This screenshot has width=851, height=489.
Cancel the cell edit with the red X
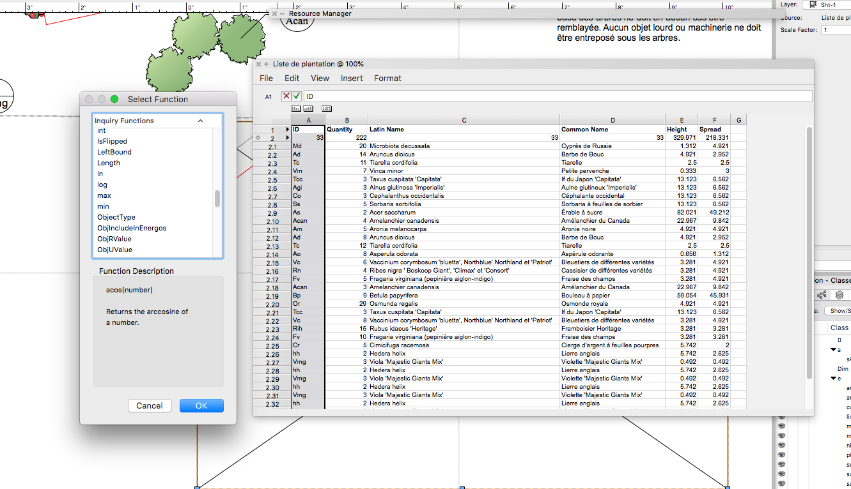286,96
